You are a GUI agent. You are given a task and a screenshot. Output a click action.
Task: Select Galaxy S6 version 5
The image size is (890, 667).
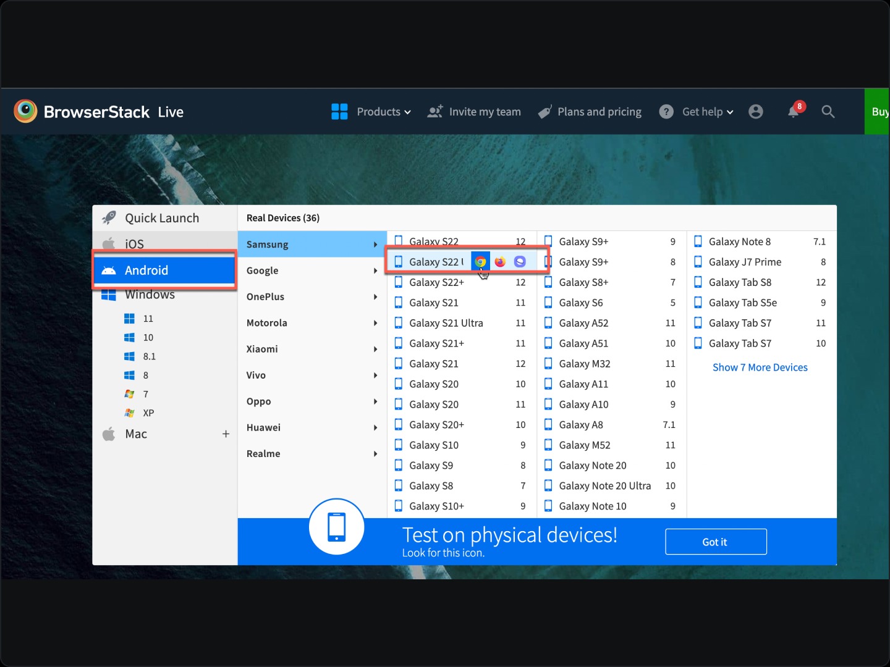pos(611,303)
